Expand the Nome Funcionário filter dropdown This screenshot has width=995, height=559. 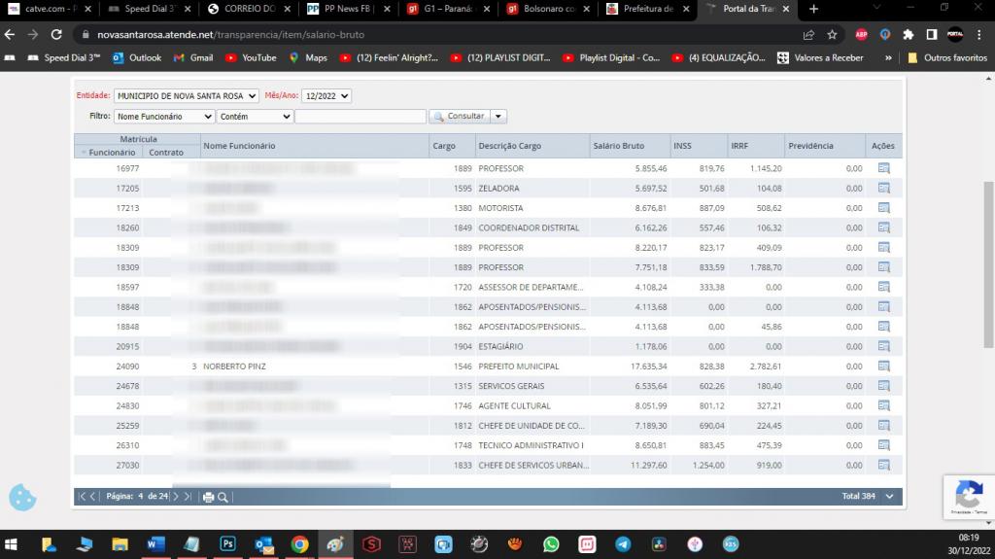(x=163, y=117)
